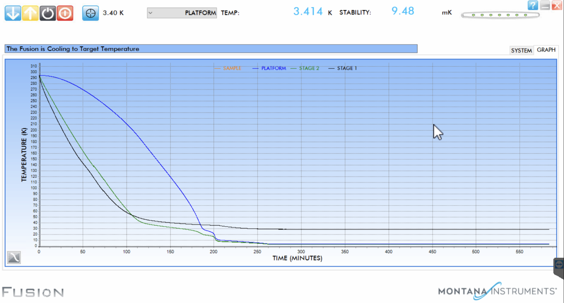Click the green-dot status indicator bar
This screenshot has height=303, width=564.
tap(500, 15)
